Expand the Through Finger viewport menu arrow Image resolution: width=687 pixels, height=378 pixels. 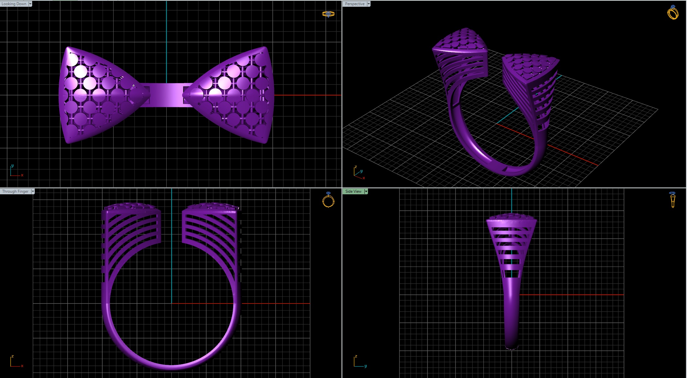pyautogui.click(x=33, y=191)
